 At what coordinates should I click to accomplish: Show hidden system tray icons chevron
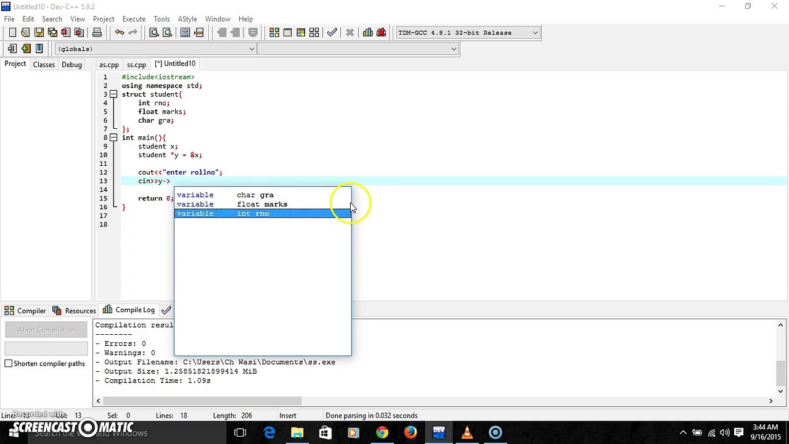[x=683, y=433]
